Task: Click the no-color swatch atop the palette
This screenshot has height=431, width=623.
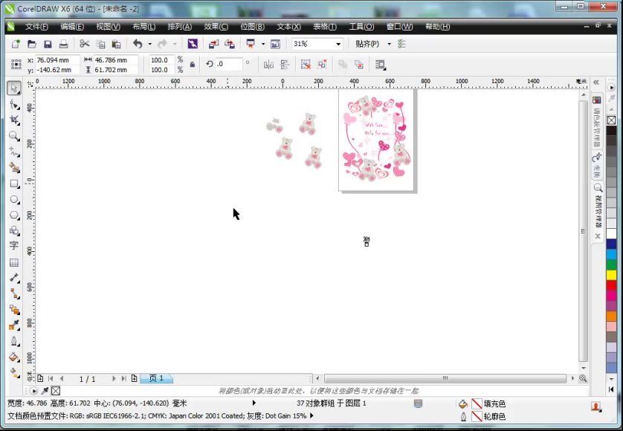Action: tap(612, 120)
